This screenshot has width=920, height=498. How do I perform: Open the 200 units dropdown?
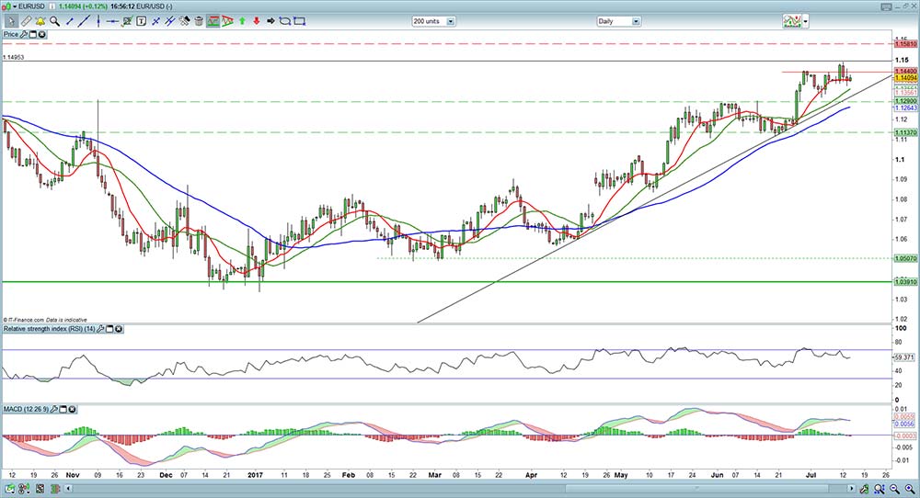click(x=433, y=21)
